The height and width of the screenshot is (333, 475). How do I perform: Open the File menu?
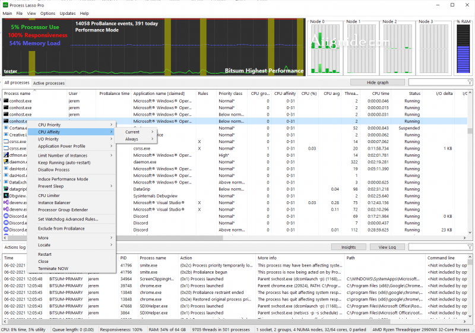[20, 13]
